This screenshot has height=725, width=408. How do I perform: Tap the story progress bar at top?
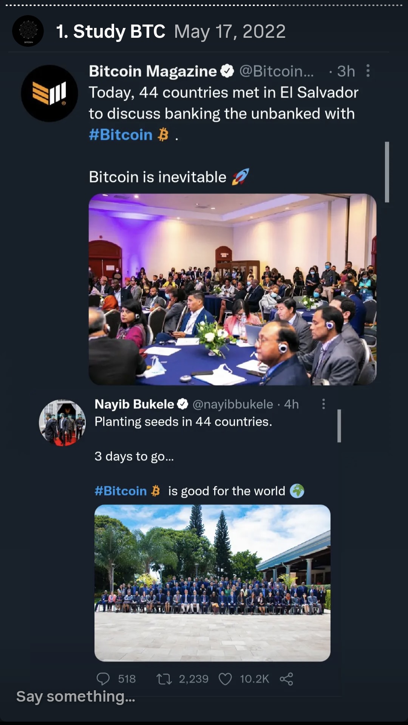pyautogui.click(x=204, y=5)
